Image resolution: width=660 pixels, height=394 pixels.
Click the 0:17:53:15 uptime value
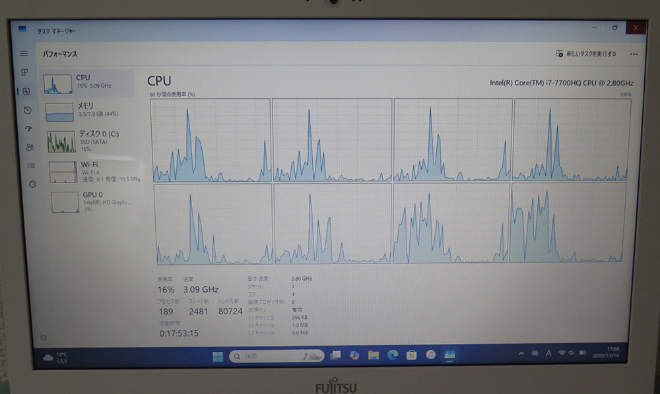point(179,333)
